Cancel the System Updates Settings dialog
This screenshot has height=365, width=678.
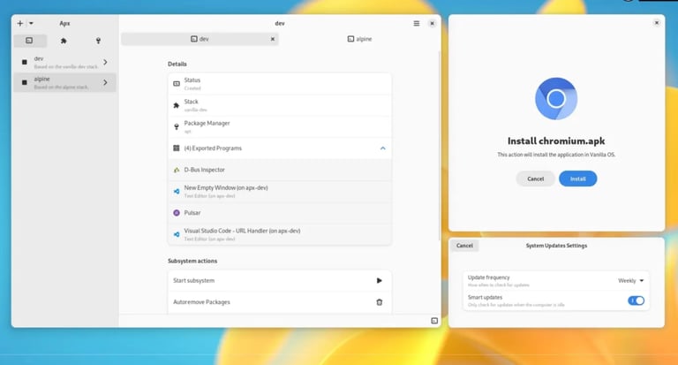[464, 246]
